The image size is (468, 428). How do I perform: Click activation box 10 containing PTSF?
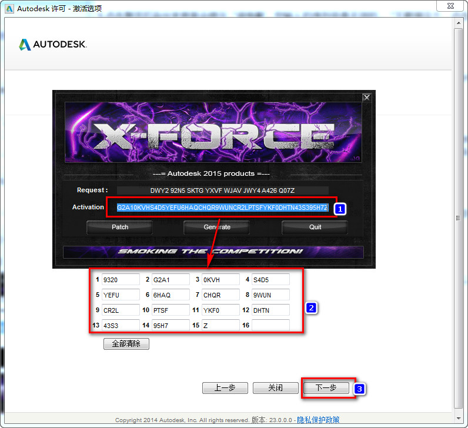(x=171, y=310)
